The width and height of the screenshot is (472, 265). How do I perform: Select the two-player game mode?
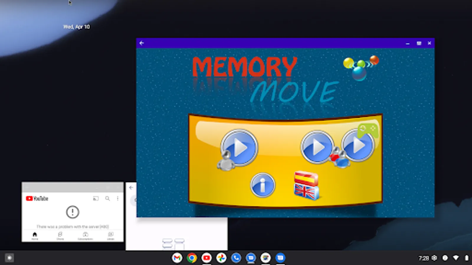click(x=317, y=147)
